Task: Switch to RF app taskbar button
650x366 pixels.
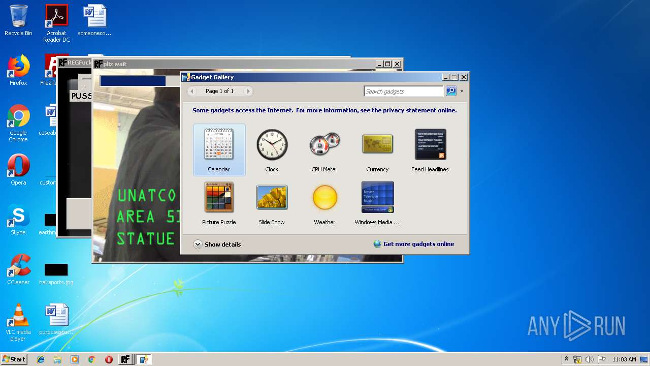Action: pyautogui.click(x=125, y=359)
